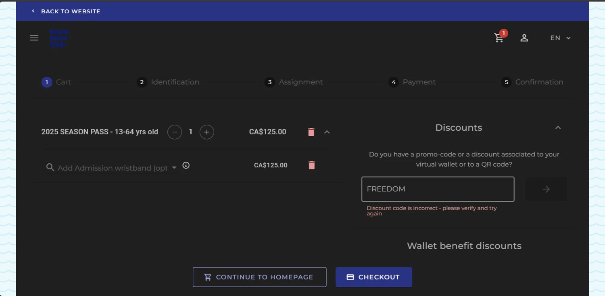This screenshot has height=296, width=605.
Task: Increase season pass quantity with plus button
Action: pyautogui.click(x=207, y=132)
